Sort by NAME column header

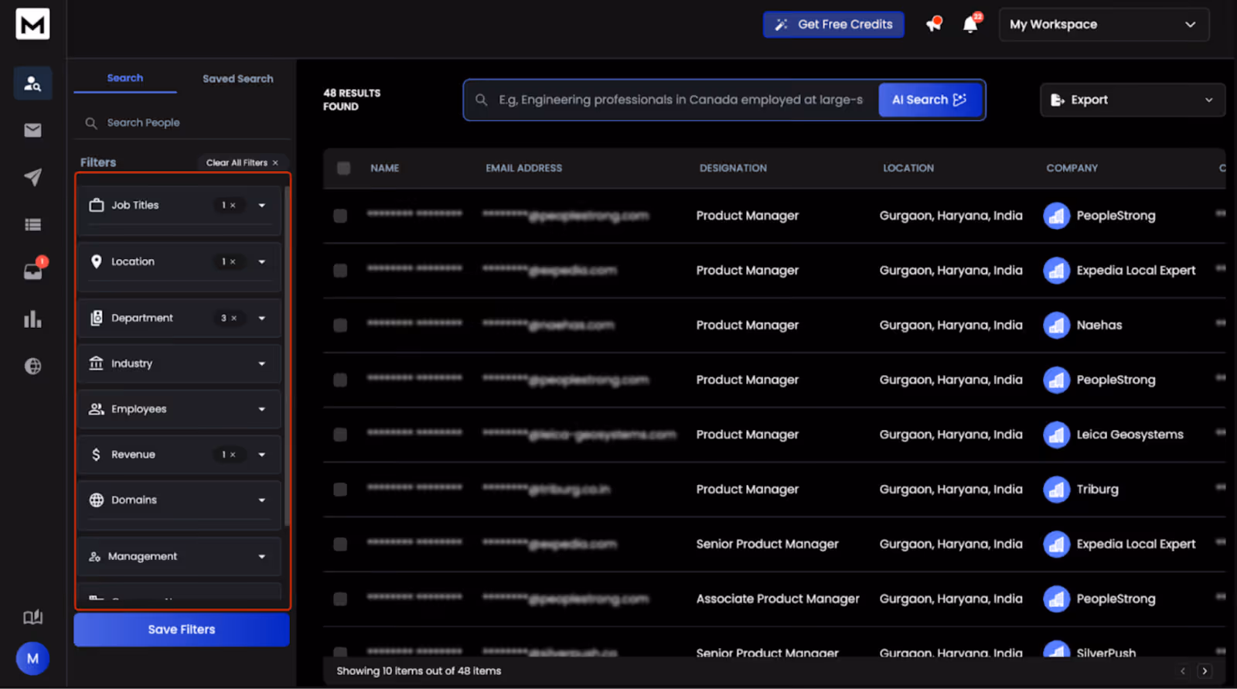[x=385, y=168]
